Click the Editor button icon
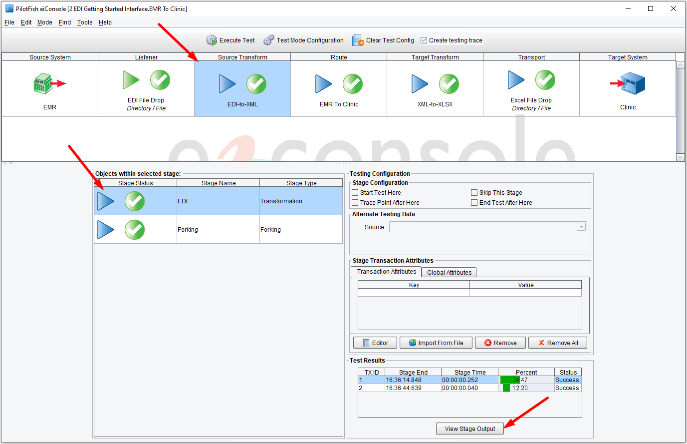Screen dimensions: 687x444 [366, 343]
